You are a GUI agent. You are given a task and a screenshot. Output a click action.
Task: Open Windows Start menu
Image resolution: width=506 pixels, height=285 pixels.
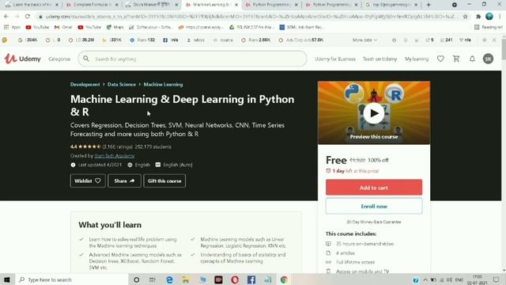click(x=7, y=279)
